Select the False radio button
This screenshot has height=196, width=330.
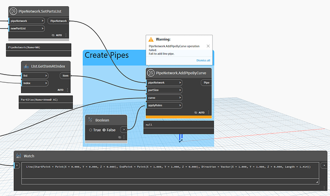coord(104,130)
